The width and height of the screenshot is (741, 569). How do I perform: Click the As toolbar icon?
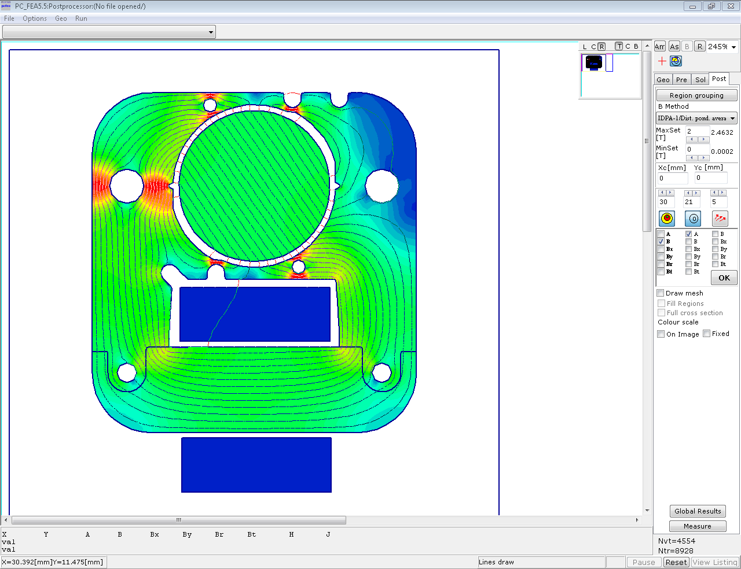point(674,46)
